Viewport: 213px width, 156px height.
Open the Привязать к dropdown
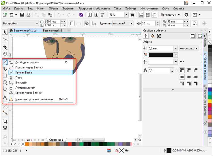[170, 15]
